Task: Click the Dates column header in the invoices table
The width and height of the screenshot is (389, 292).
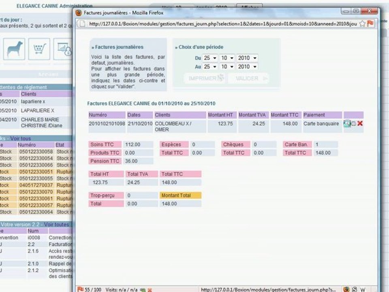Action: click(x=140, y=115)
